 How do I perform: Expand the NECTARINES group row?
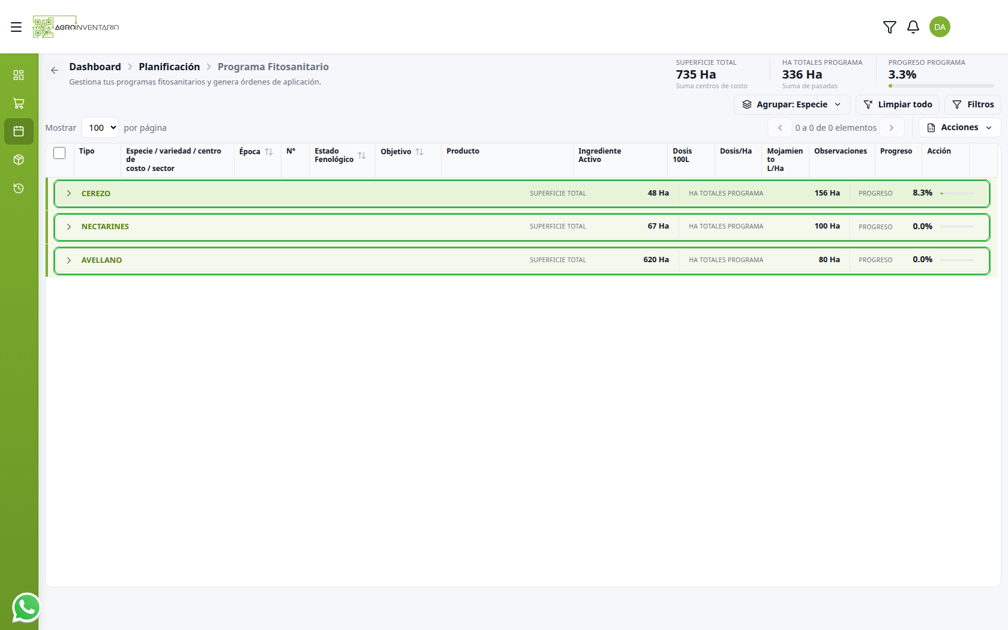pyautogui.click(x=69, y=227)
